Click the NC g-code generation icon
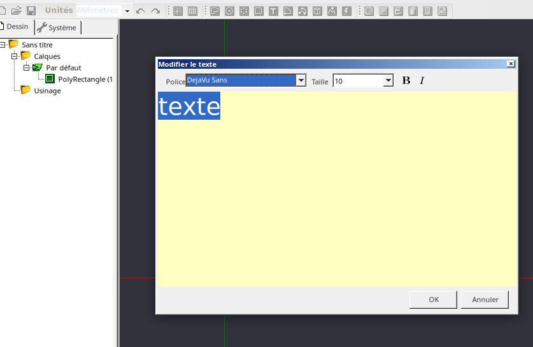533x347 pixels. pyautogui.click(x=443, y=11)
